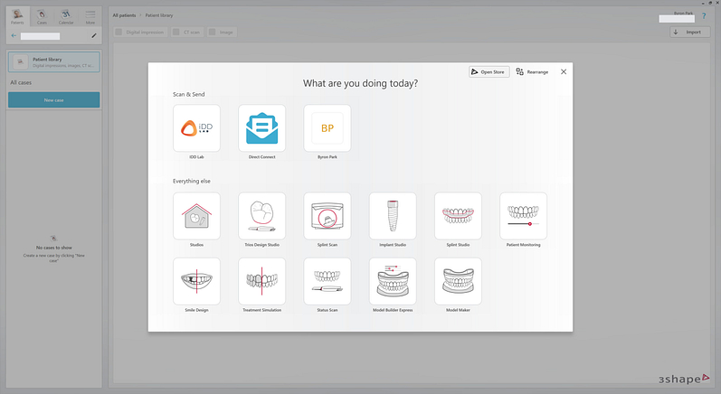The width and height of the screenshot is (721, 394).
Task: Open Treatment Simulation
Action: coord(261,281)
